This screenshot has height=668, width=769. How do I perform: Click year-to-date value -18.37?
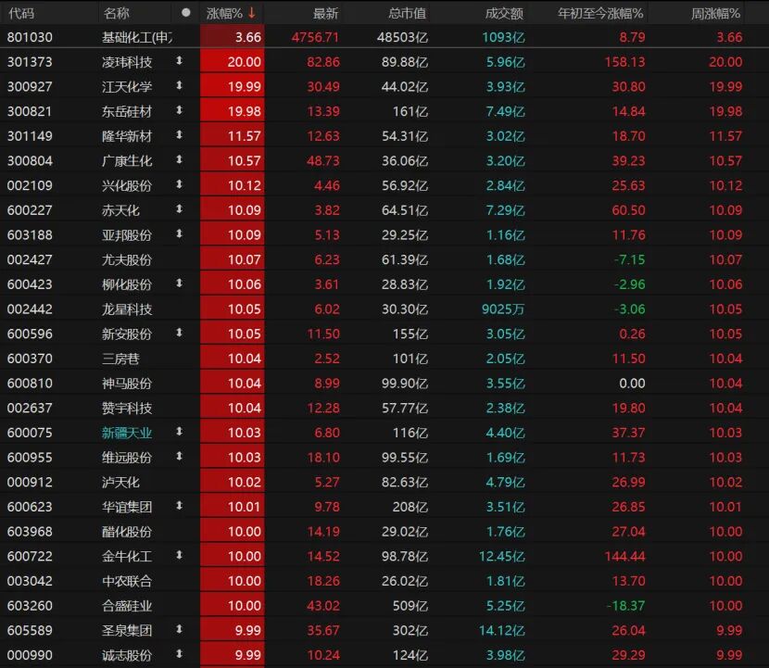[625, 606]
